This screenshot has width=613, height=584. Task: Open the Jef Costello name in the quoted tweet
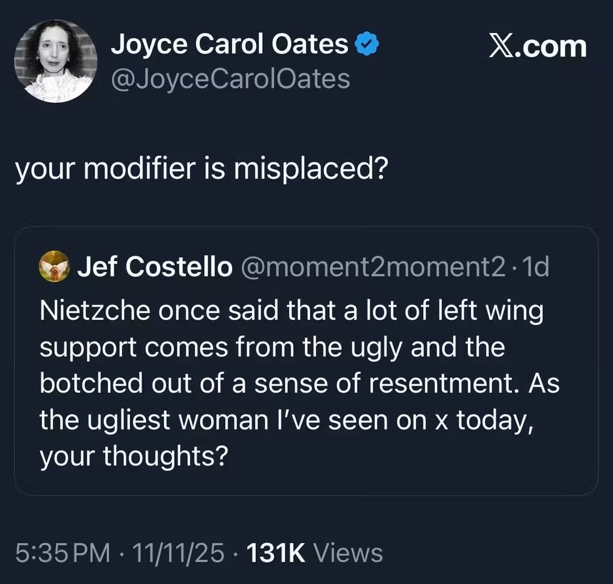tap(155, 266)
